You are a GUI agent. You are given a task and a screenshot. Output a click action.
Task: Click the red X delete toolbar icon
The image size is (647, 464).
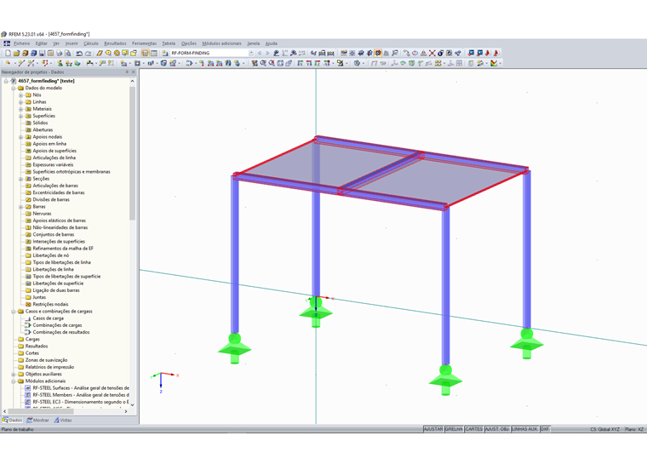point(432,53)
